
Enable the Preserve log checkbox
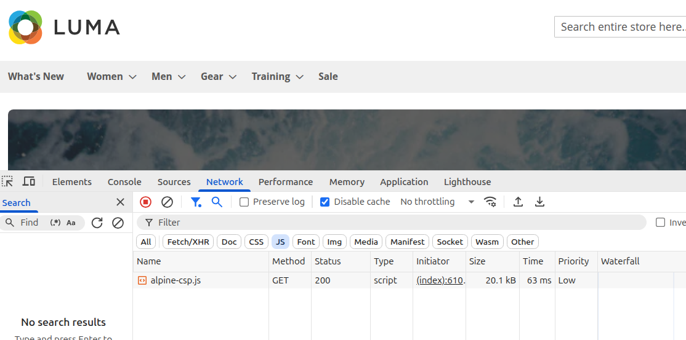(244, 202)
